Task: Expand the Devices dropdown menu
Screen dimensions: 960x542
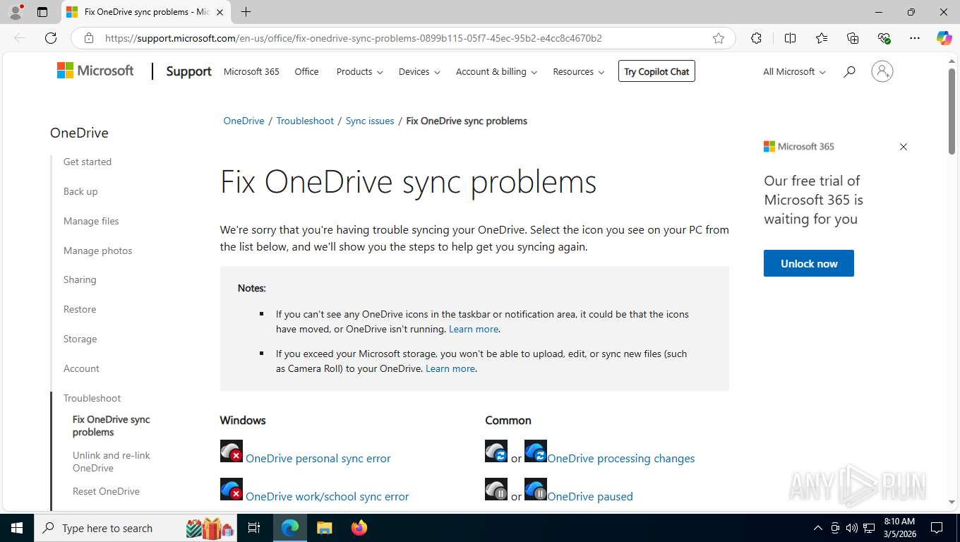Action: (x=419, y=71)
